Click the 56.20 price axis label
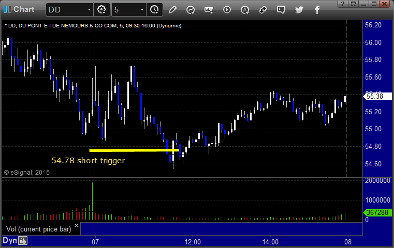 [373, 25]
